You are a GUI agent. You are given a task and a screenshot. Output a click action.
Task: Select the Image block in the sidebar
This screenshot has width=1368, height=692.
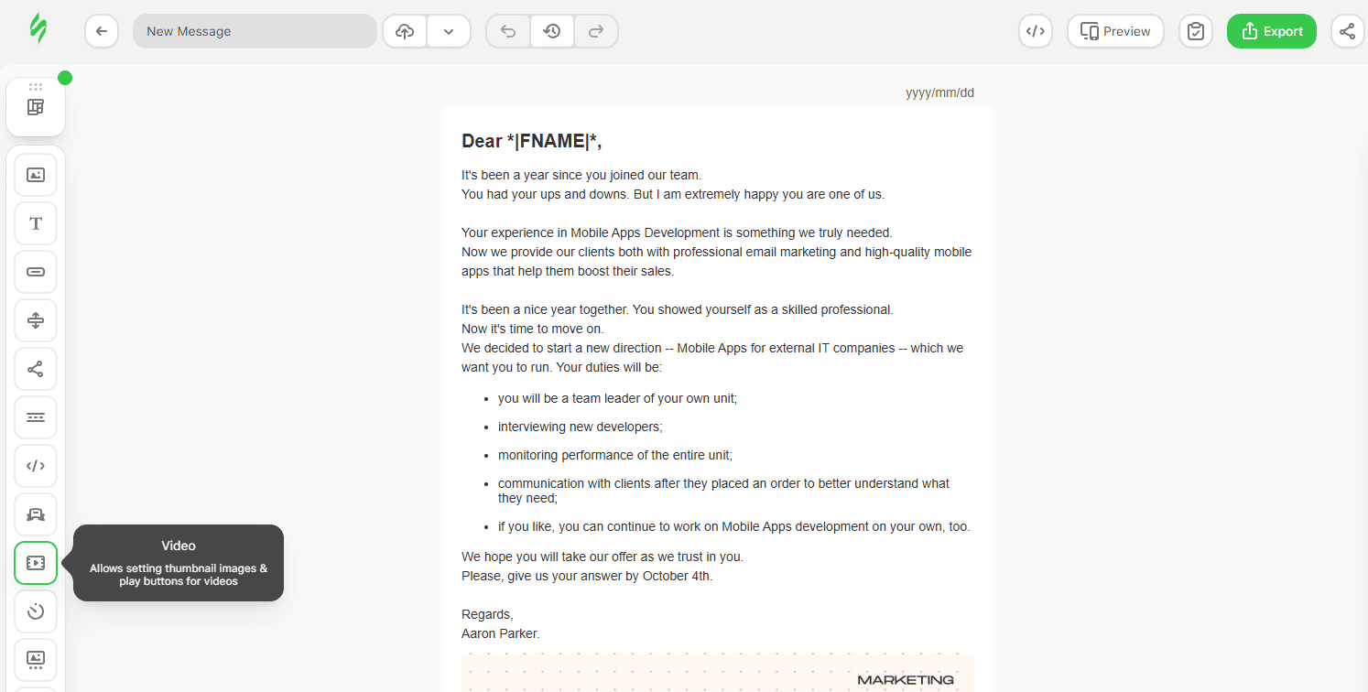[x=36, y=175]
